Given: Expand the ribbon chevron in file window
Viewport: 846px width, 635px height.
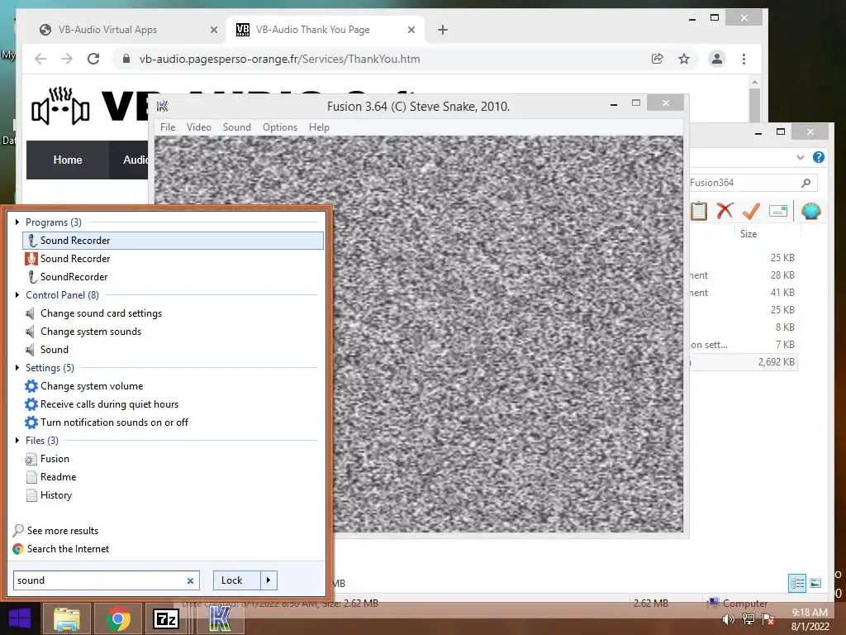Looking at the screenshot, I should [x=800, y=157].
